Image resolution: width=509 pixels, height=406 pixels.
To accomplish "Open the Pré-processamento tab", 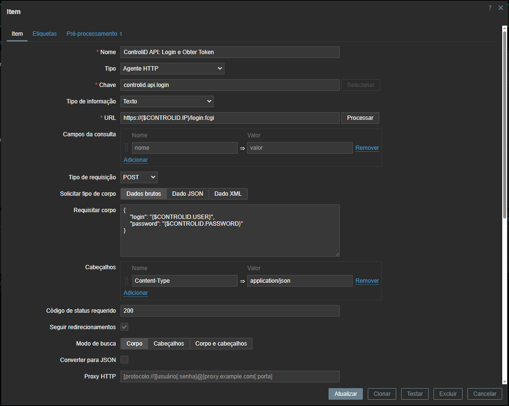I will [92, 34].
